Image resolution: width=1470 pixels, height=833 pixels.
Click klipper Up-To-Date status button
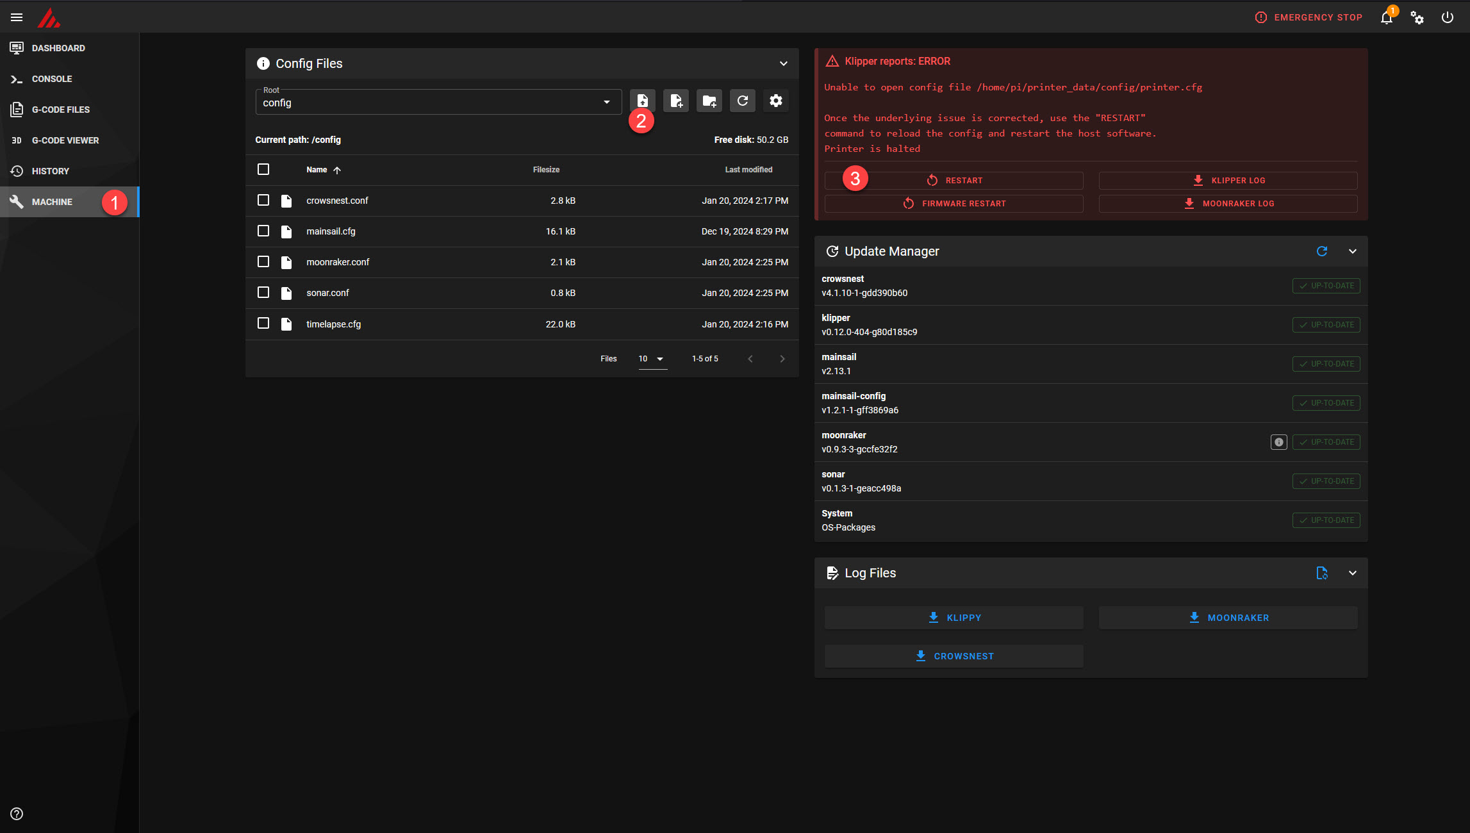[1326, 325]
